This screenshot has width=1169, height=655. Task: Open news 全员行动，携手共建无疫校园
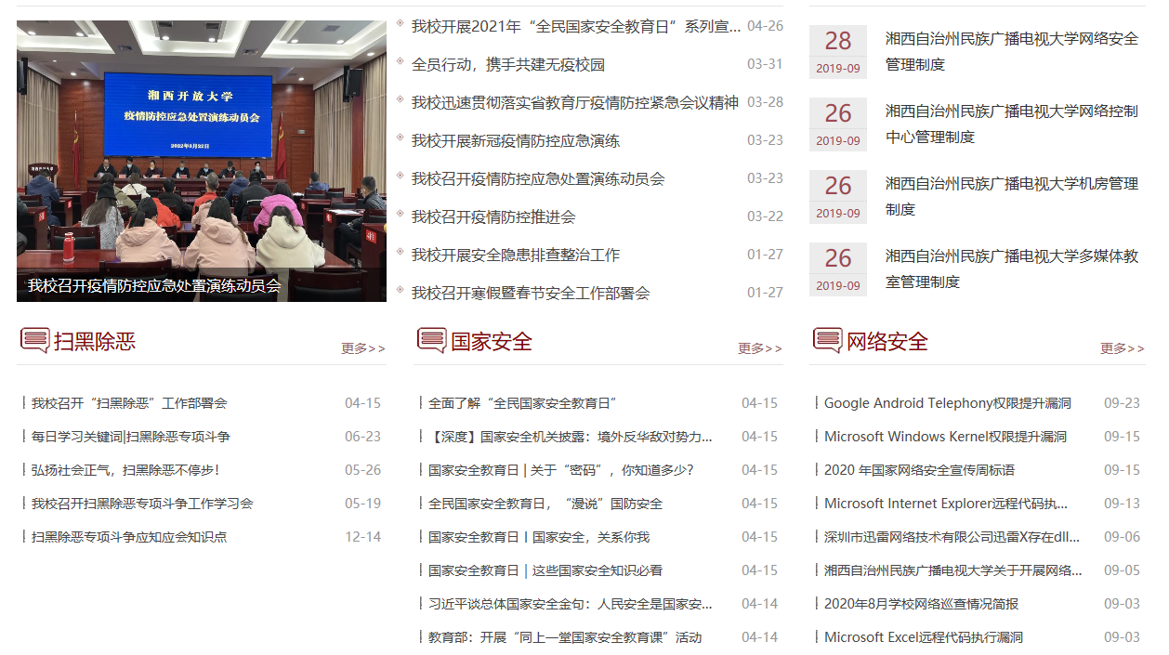pyautogui.click(x=508, y=64)
